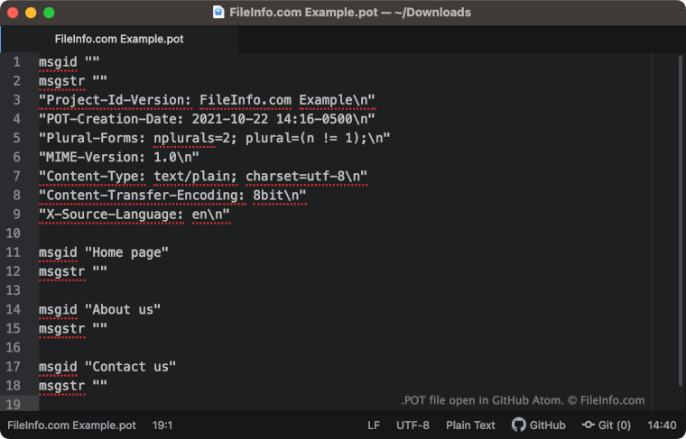
Task: Click the red close window button
Action: 13,13
